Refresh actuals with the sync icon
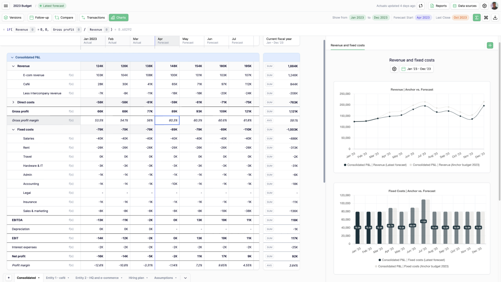Screen dimensions: 501x282 click(421, 6)
